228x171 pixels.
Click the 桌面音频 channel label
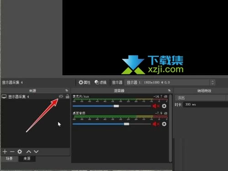point(79,113)
